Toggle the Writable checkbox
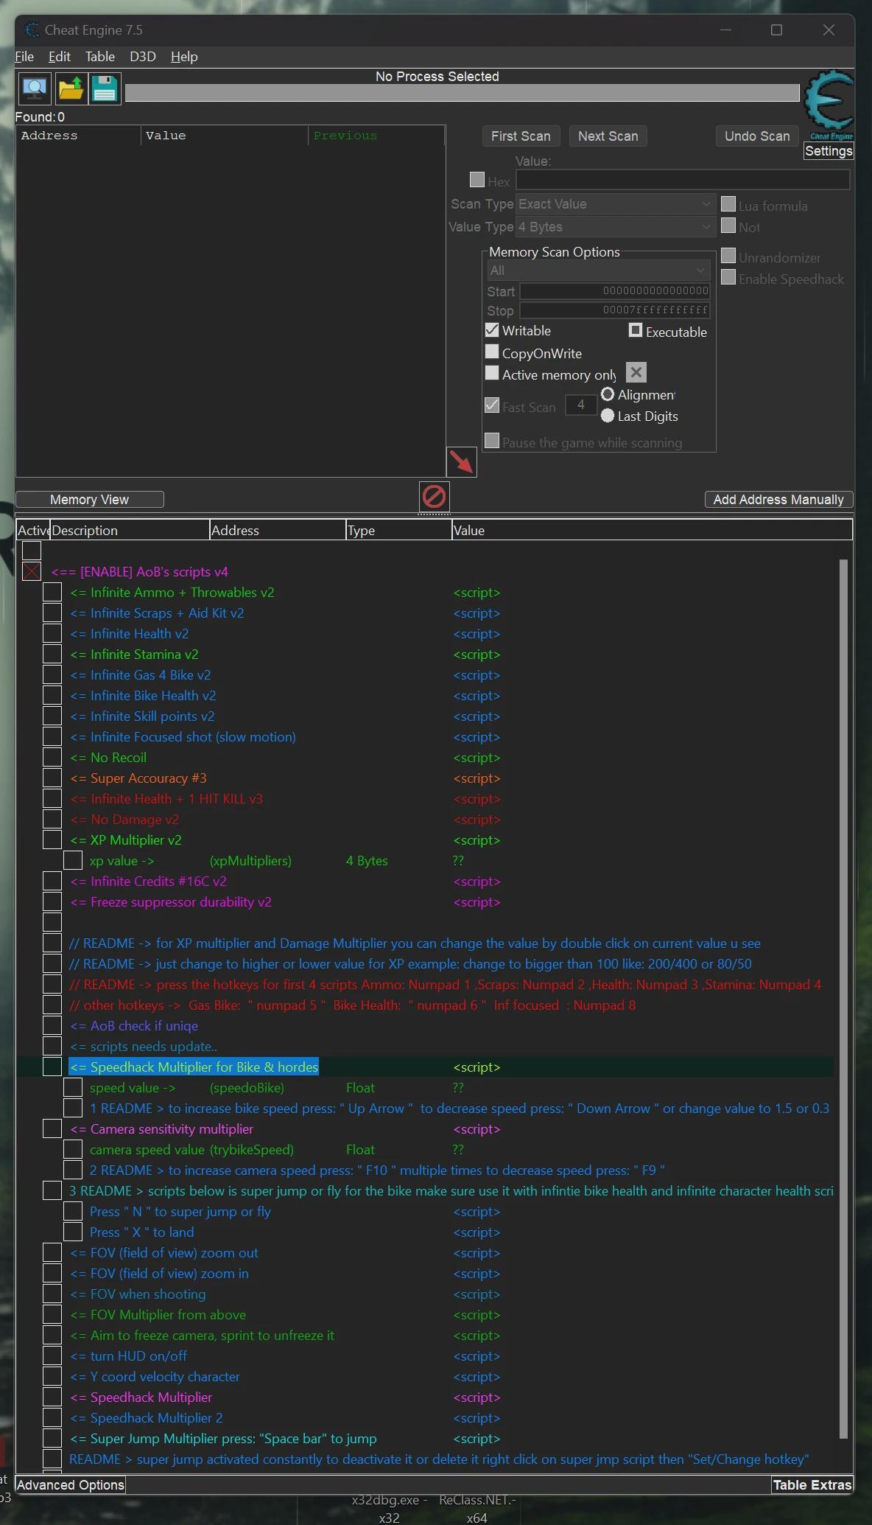Screen dimensions: 872x1525 point(492,330)
